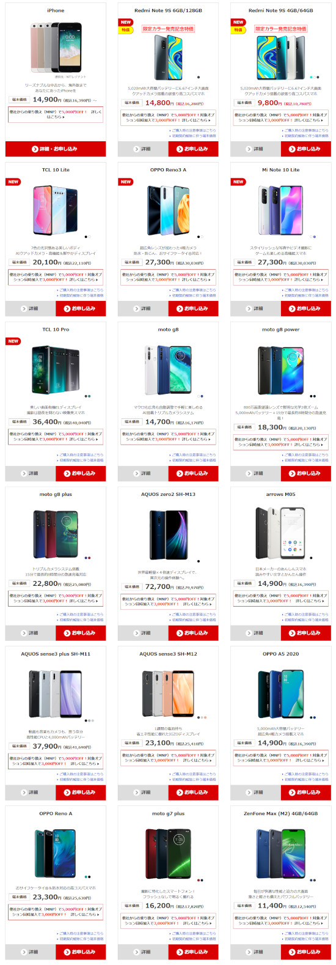Click the iPhone 詳細・お申し込み button
This screenshot has width=336, height=965.
(56, 149)
